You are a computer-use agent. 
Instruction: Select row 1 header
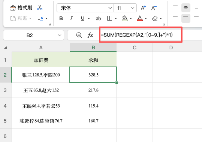click(x=5, y=60)
